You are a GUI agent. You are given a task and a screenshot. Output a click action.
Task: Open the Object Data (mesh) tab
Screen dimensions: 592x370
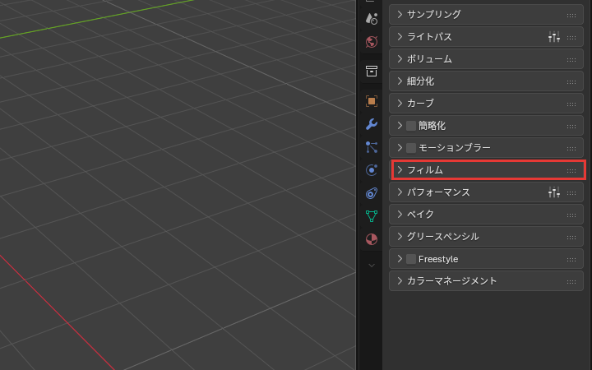coord(372,216)
